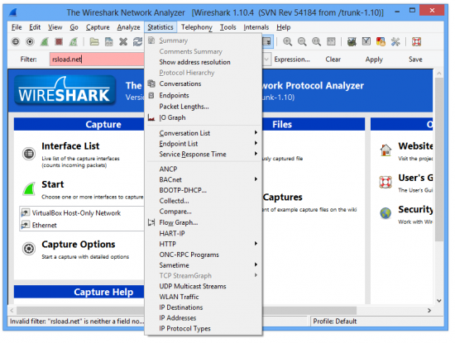
Task: Select the Ethernet interface row
Action: [x=82, y=225]
